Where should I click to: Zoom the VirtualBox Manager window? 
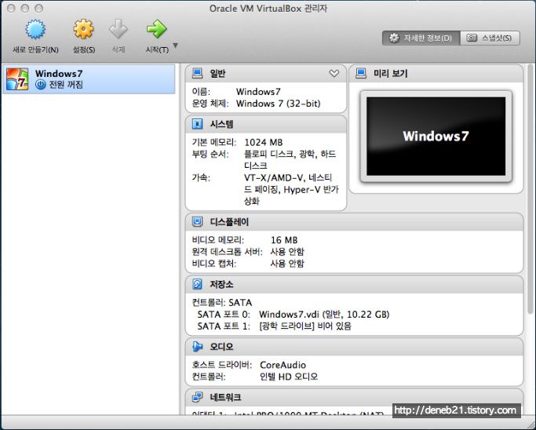[x=39, y=8]
